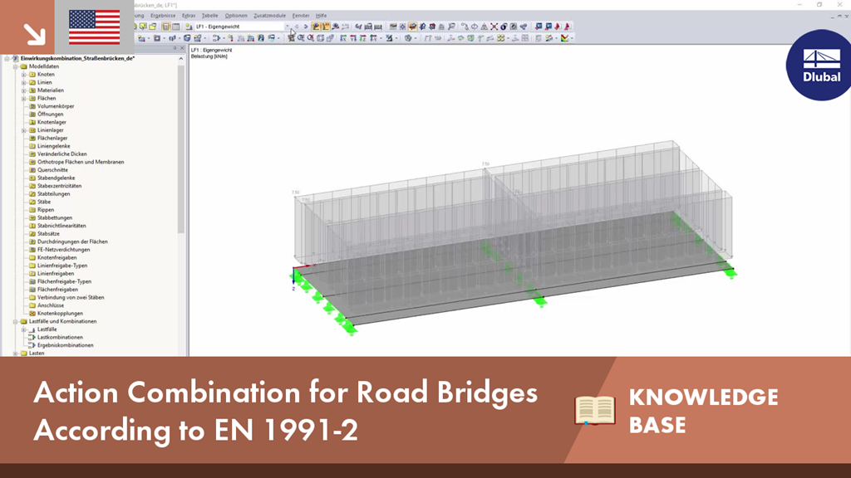851x478 pixels.
Task: Select Stäbe in the tree
Action: click(x=43, y=202)
